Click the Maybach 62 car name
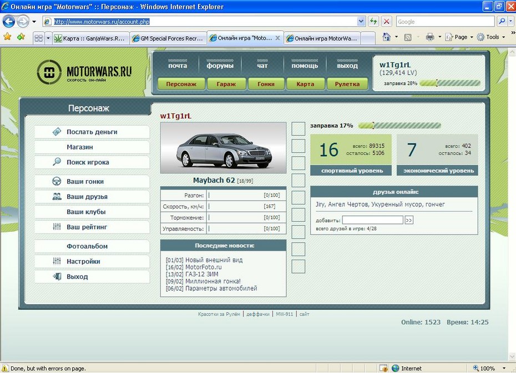Viewport: 516px width, 373px height. click(x=214, y=181)
